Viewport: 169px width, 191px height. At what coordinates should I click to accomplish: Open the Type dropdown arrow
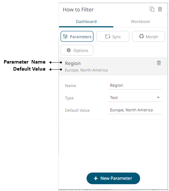click(x=158, y=97)
